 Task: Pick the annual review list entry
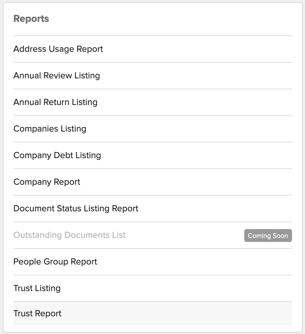153,76
